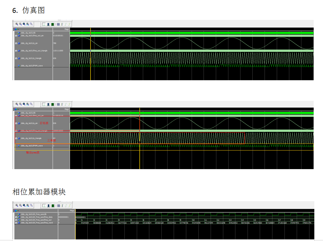The width and height of the screenshot is (323, 241).
Task: Expand q_triangle signal in middle waveform
Action: (16, 138)
